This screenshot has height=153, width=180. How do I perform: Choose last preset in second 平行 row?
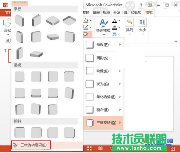pos(70,37)
